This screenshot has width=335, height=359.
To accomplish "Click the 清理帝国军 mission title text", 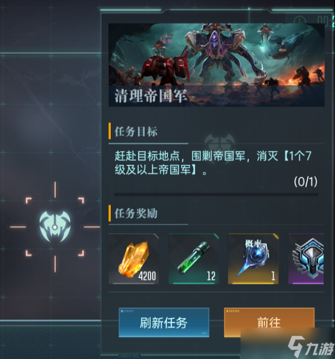I will pos(151,96).
